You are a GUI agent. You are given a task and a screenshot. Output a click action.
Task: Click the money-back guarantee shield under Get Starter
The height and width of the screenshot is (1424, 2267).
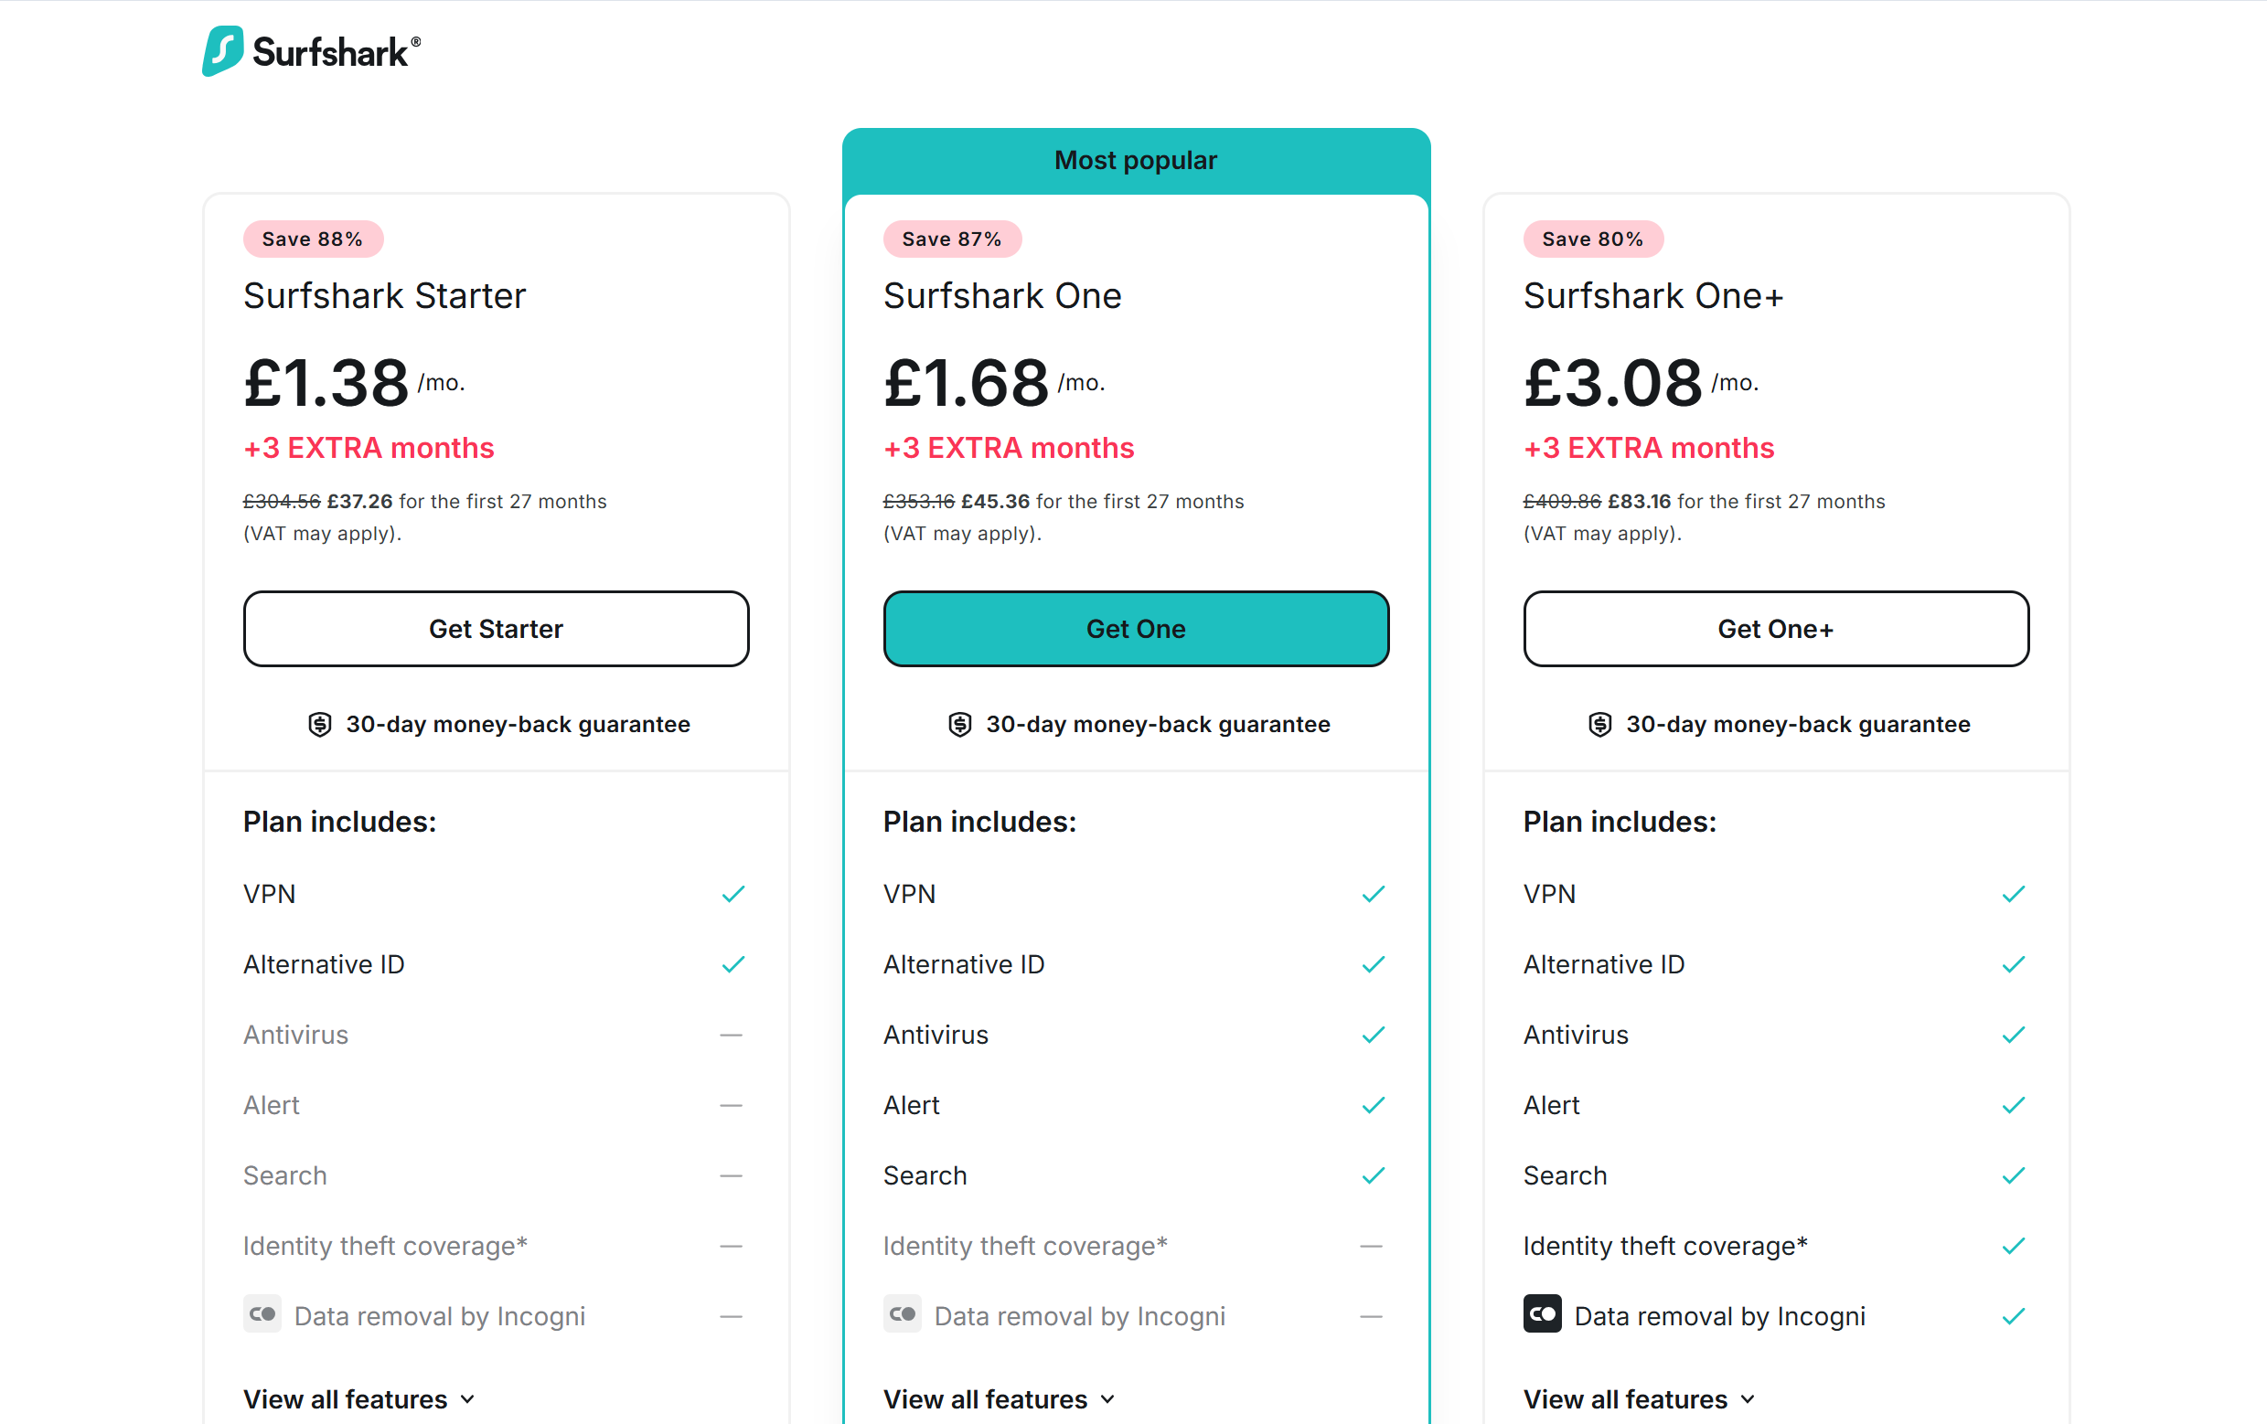point(320,724)
